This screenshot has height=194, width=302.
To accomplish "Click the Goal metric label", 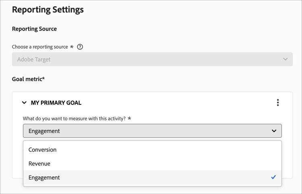I will click(x=28, y=79).
